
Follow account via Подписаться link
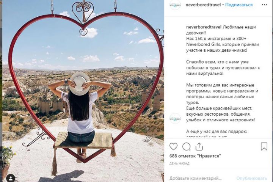tap(239, 5)
